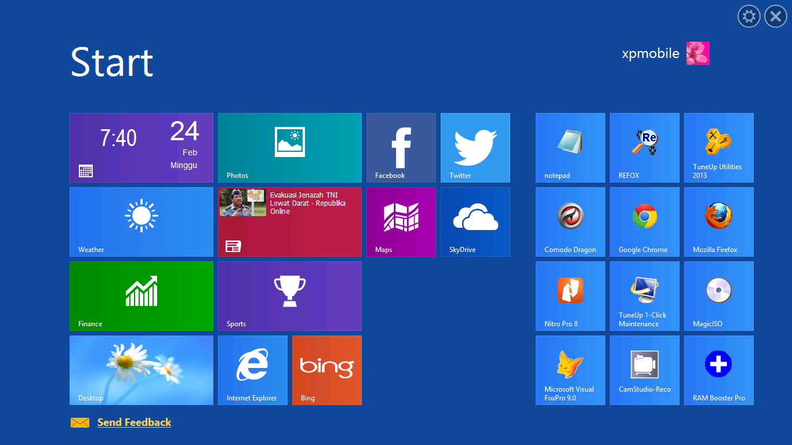Viewport: 792px width, 445px height.
Task: Open the Photos tile
Action: click(290, 148)
